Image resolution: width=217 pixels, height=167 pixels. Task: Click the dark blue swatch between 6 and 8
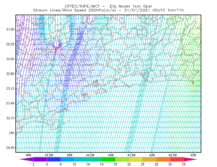pyautogui.click(x=54, y=159)
